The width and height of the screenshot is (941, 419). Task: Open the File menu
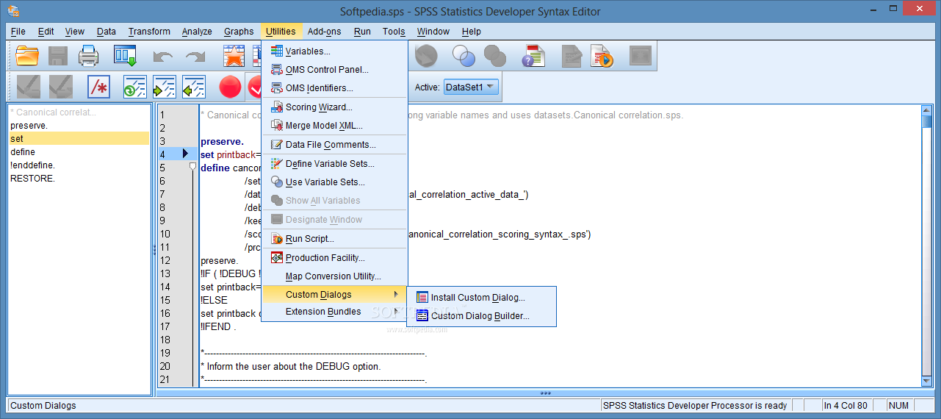[18, 31]
